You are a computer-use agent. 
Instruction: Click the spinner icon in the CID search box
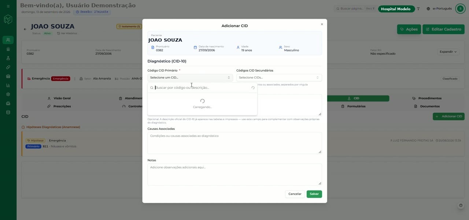tap(253, 88)
